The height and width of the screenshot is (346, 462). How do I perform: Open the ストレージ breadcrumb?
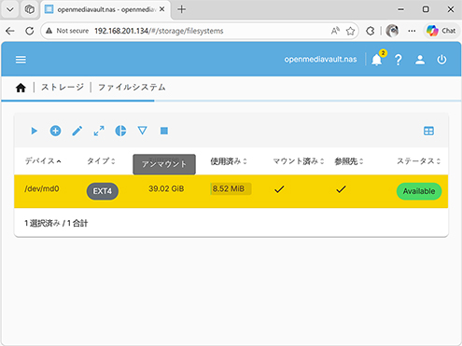click(63, 88)
